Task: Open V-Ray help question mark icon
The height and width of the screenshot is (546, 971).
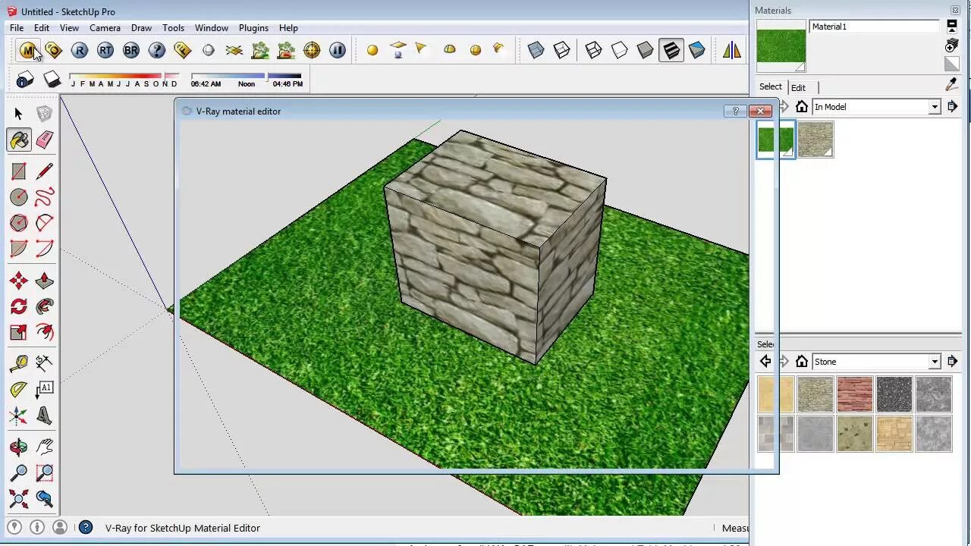Action: pyautogui.click(x=157, y=51)
